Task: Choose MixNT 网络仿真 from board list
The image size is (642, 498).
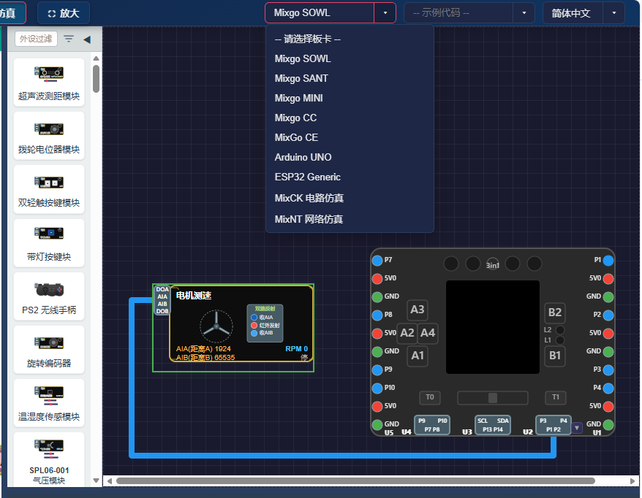Action: point(350,219)
